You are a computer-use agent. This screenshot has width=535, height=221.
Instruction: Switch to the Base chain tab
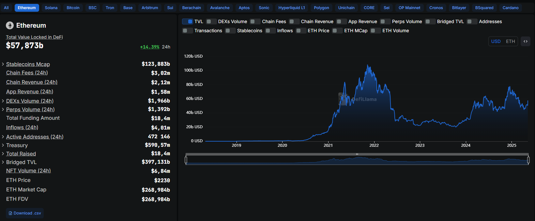[x=128, y=8]
